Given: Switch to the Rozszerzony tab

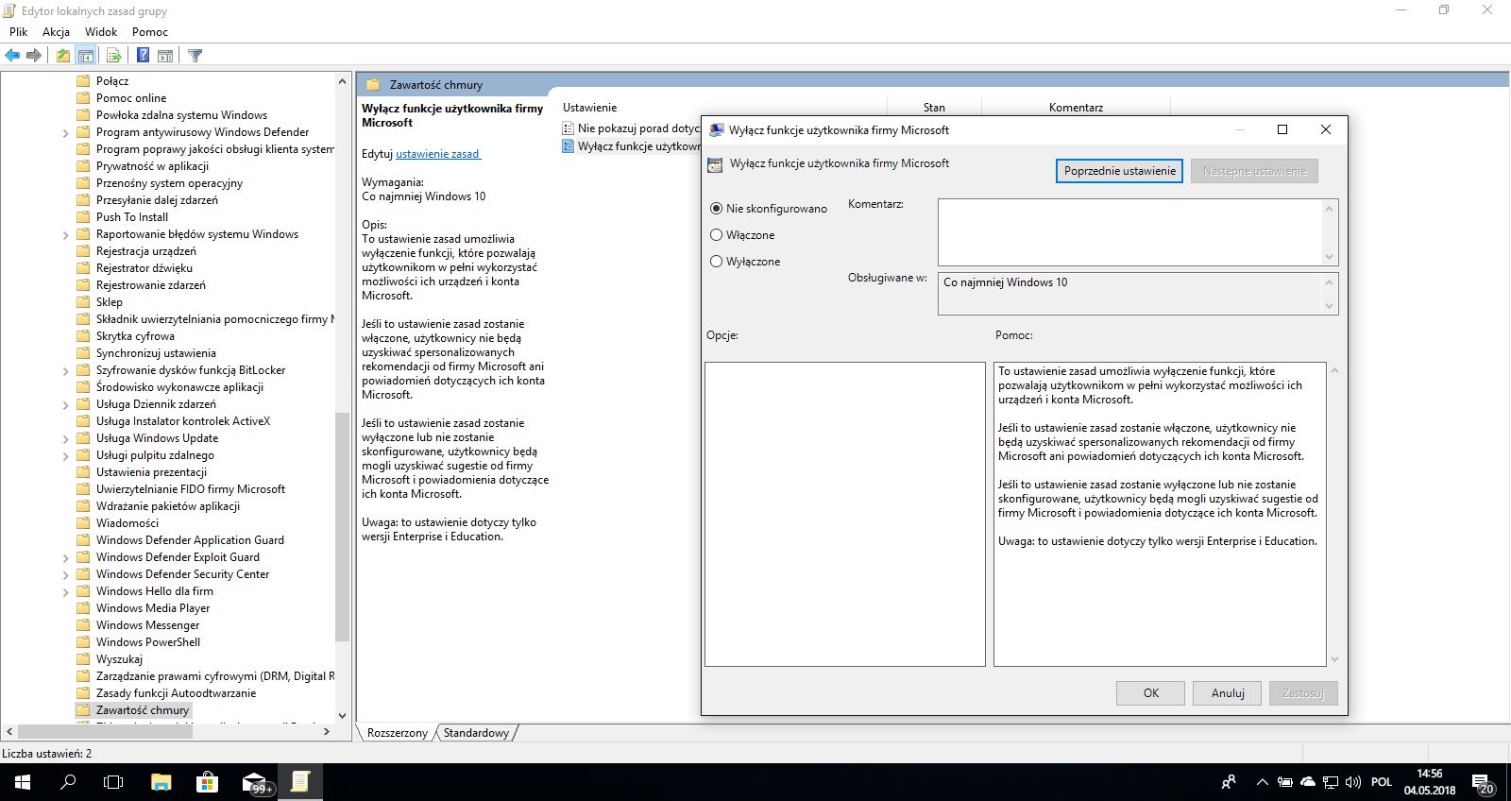Looking at the screenshot, I should (x=397, y=733).
